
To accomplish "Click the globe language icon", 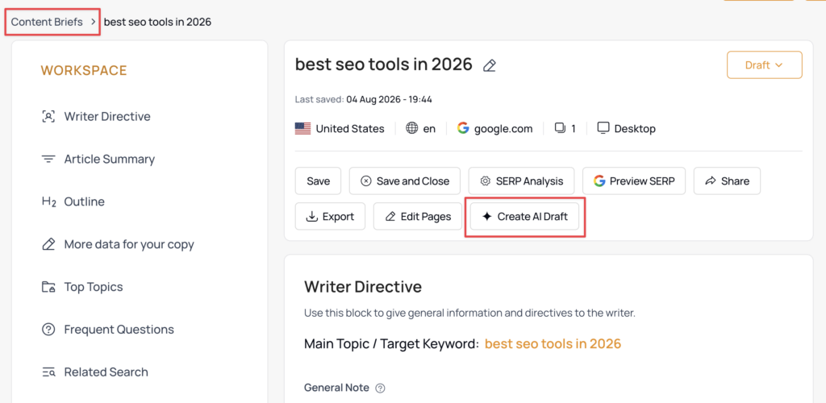I will pyautogui.click(x=412, y=128).
